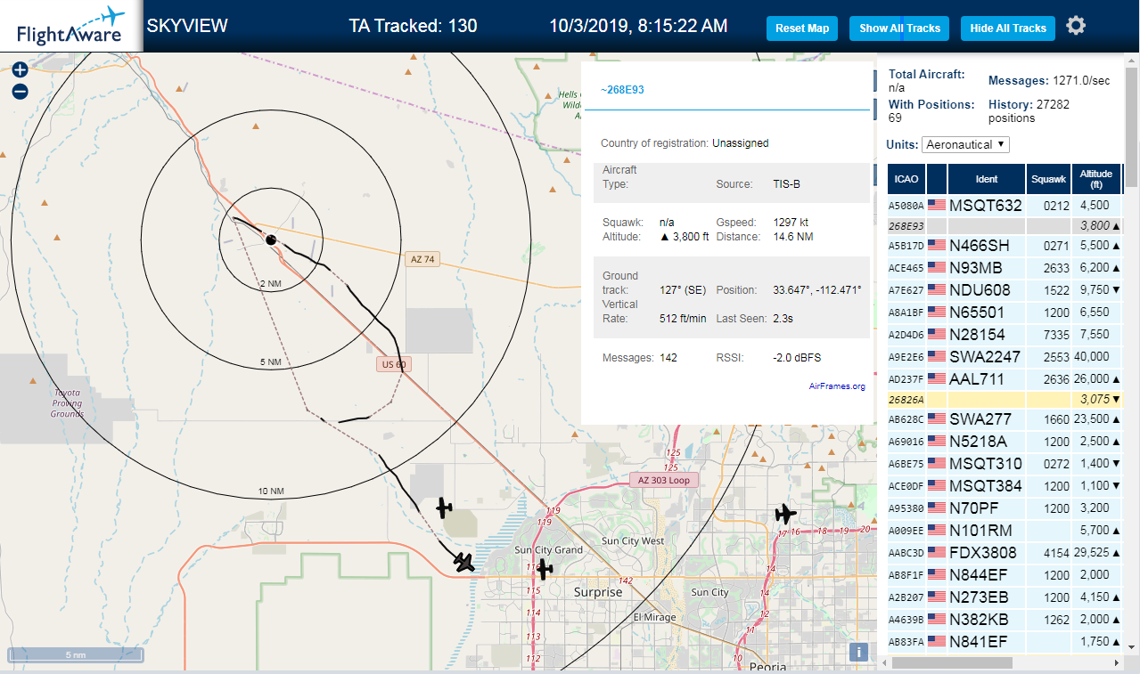Select the 268E93 table row
Viewport: 1140px width, 674px height.
(1005, 226)
